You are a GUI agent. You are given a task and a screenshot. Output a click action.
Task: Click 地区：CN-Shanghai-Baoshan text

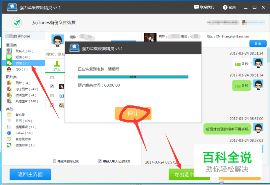click(x=228, y=37)
